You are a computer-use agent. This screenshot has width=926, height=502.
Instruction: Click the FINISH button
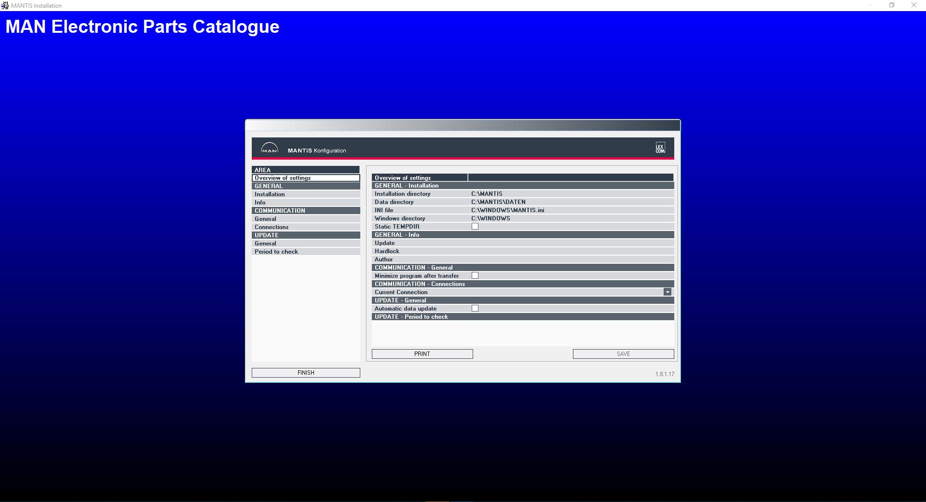pyautogui.click(x=306, y=373)
